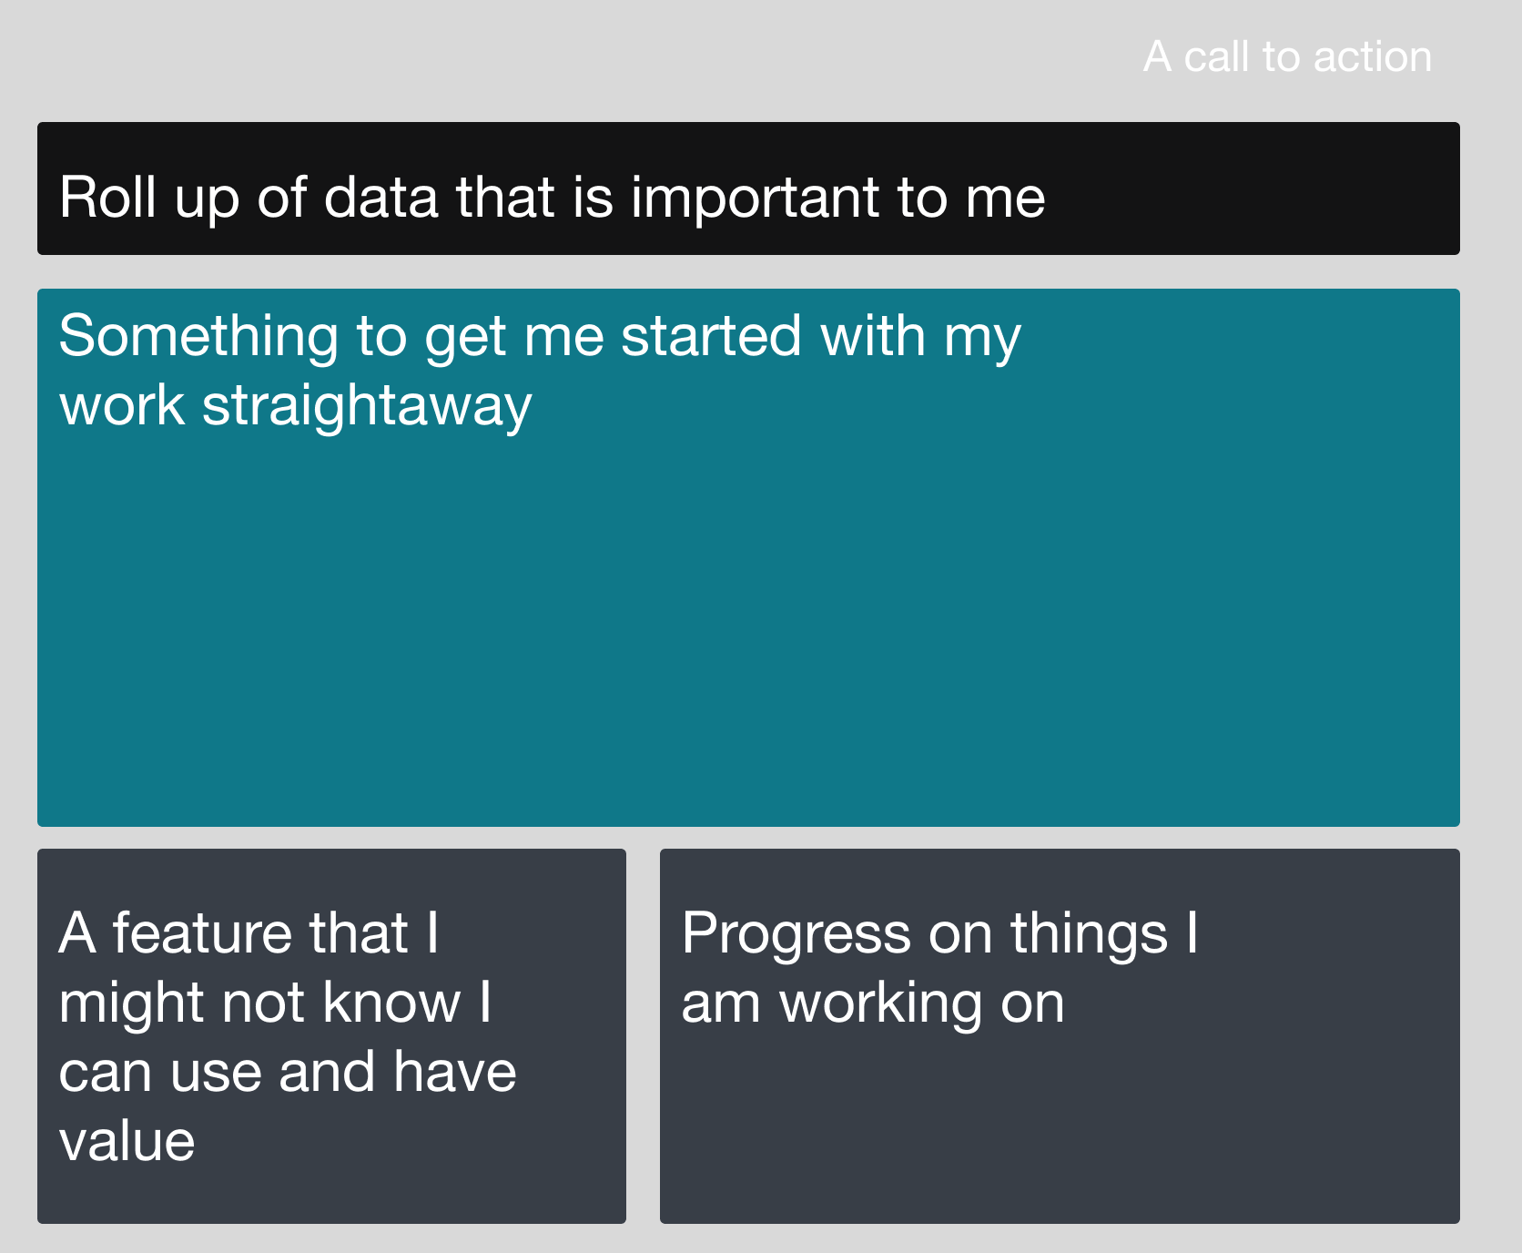The height and width of the screenshot is (1253, 1522).
Task: Click the word 'important' in the black banner
Action: tap(755, 199)
